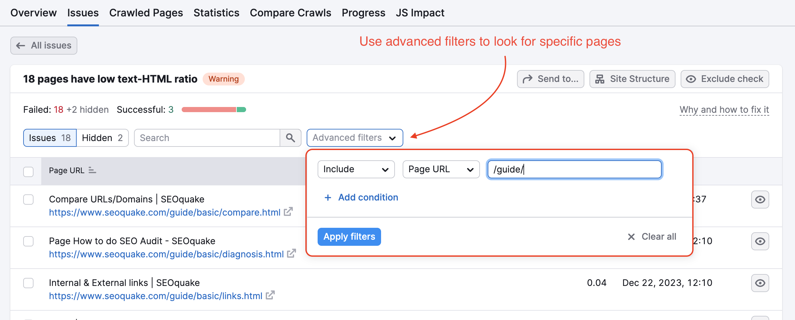Click the Clear all X icon
This screenshot has width=795, height=320.
click(x=631, y=237)
